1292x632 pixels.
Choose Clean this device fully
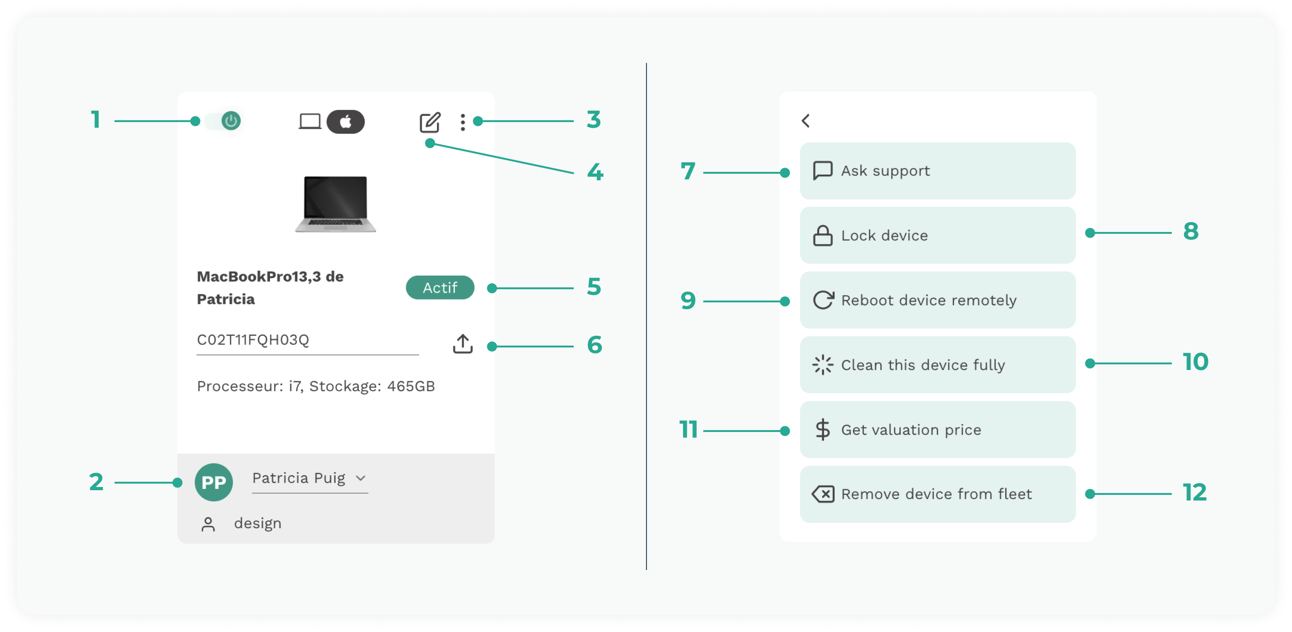(937, 365)
